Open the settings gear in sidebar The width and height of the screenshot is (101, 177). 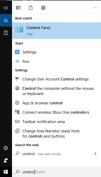coord(6,148)
